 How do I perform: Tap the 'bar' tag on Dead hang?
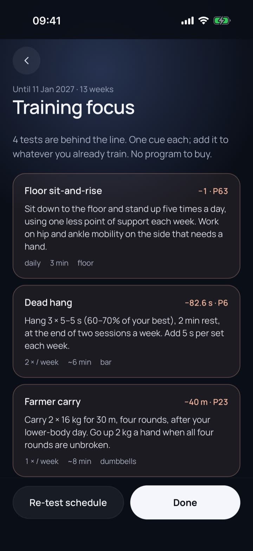point(106,362)
